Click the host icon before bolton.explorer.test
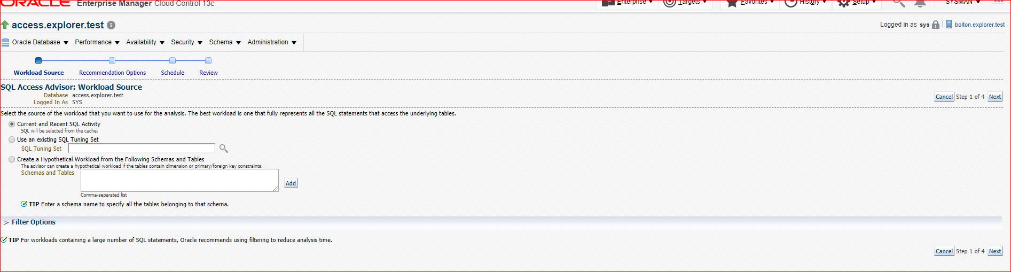The height and width of the screenshot is (272, 1011). [x=949, y=24]
